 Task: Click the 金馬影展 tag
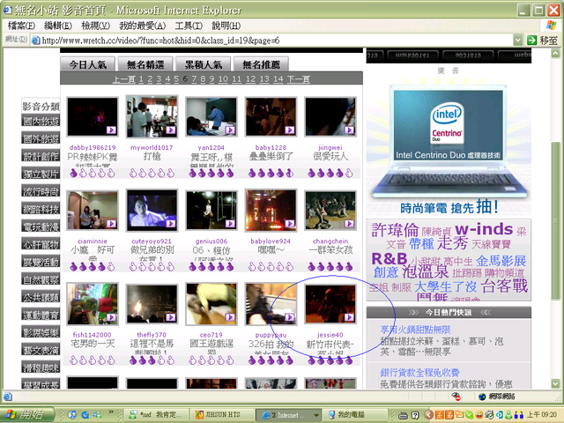click(501, 261)
